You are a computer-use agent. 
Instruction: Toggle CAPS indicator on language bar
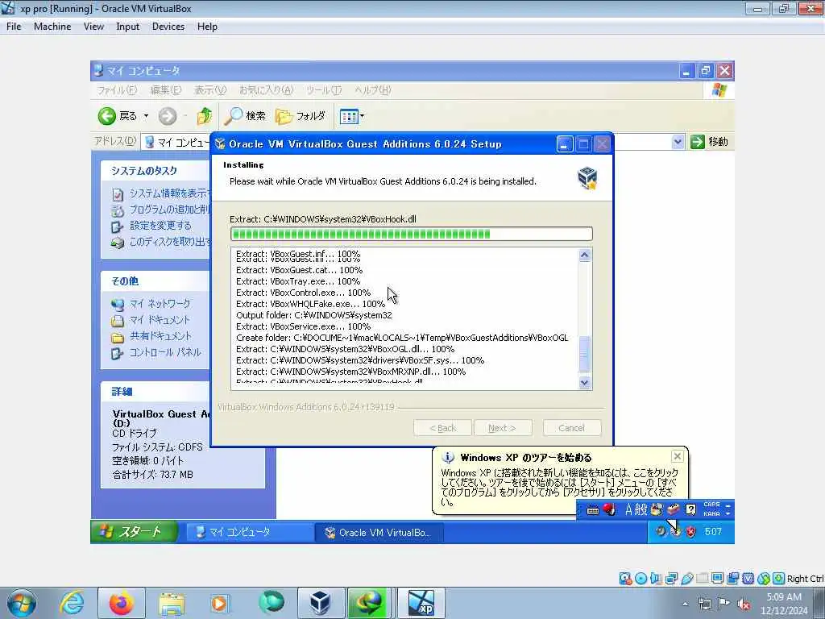tap(711, 505)
